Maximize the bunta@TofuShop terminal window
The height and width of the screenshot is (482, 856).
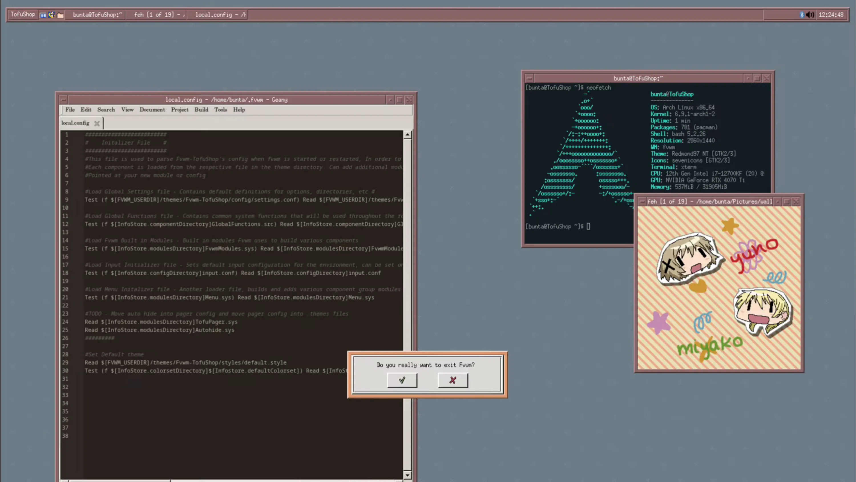click(x=757, y=79)
